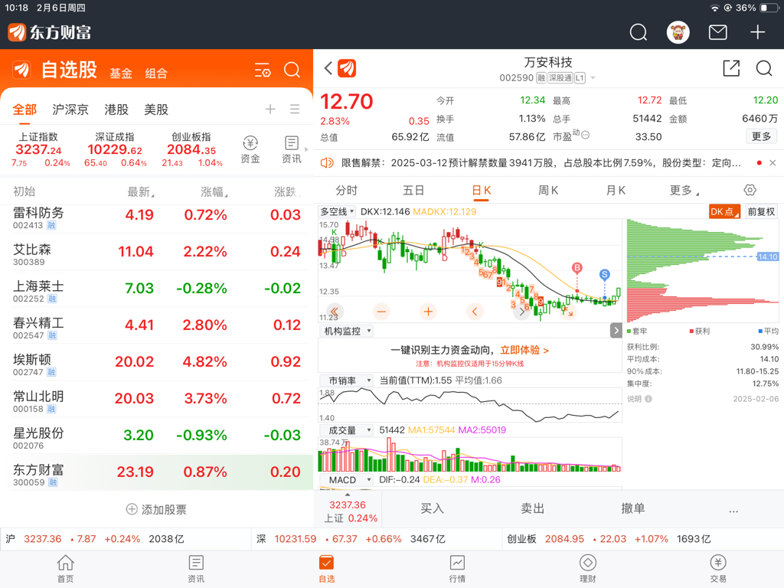Screen dimensions: 784x588
Task: Tap the plus icon in top header
Action: click(x=757, y=32)
